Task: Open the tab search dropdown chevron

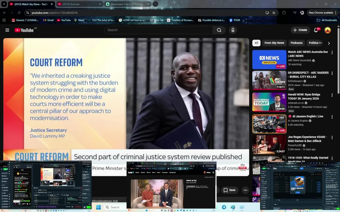Action: (4, 4)
